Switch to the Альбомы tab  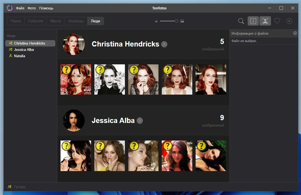pyautogui.click(x=76, y=21)
